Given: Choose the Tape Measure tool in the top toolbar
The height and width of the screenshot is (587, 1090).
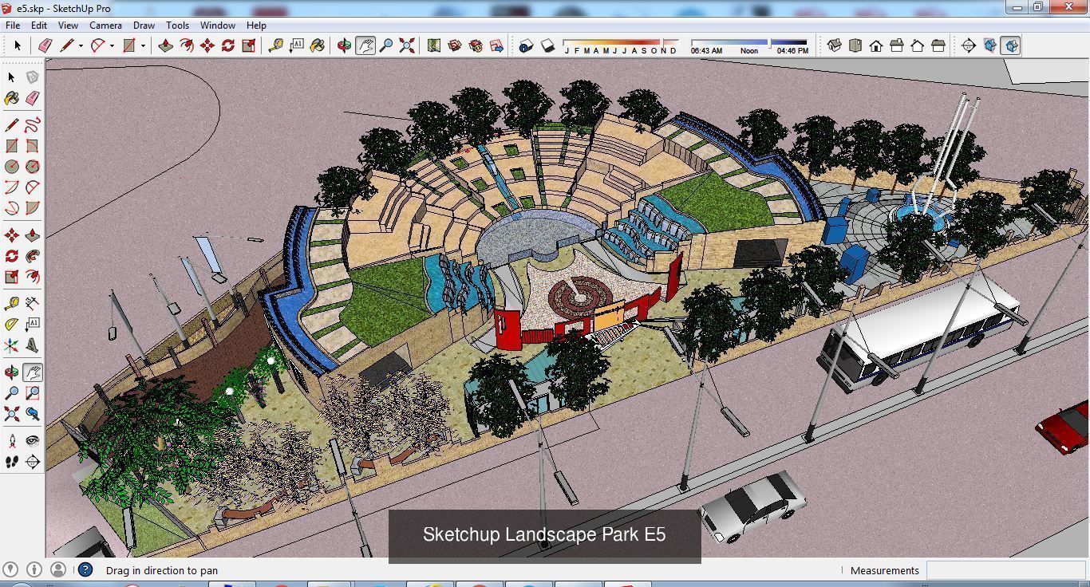Looking at the screenshot, I should 275,45.
